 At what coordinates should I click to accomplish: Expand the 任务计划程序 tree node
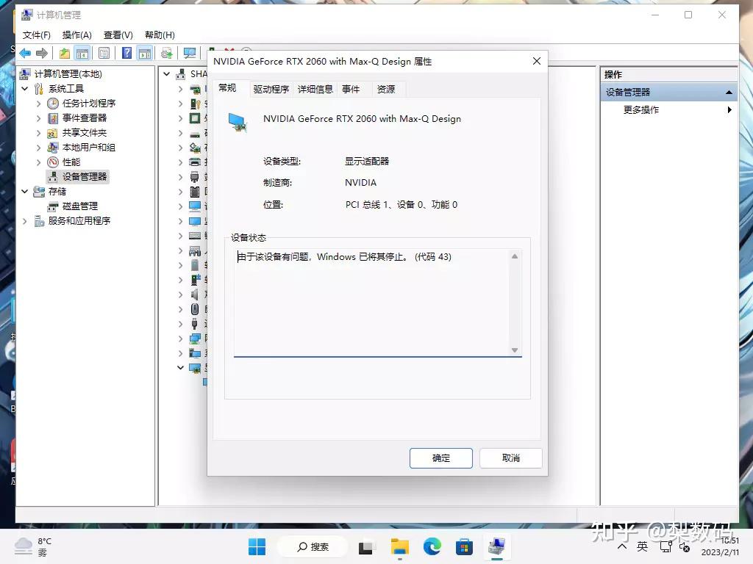tap(39, 104)
